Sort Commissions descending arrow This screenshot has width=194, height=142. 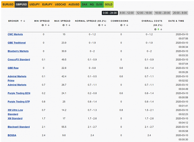[x=127, y=25]
